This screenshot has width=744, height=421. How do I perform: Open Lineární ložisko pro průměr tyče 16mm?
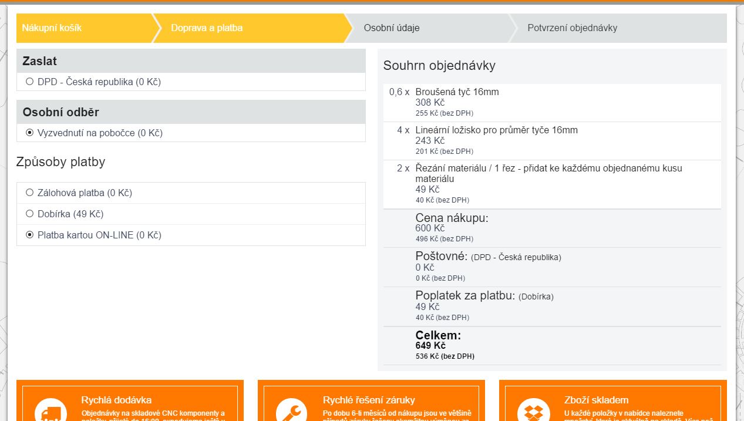click(x=496, y=130)
